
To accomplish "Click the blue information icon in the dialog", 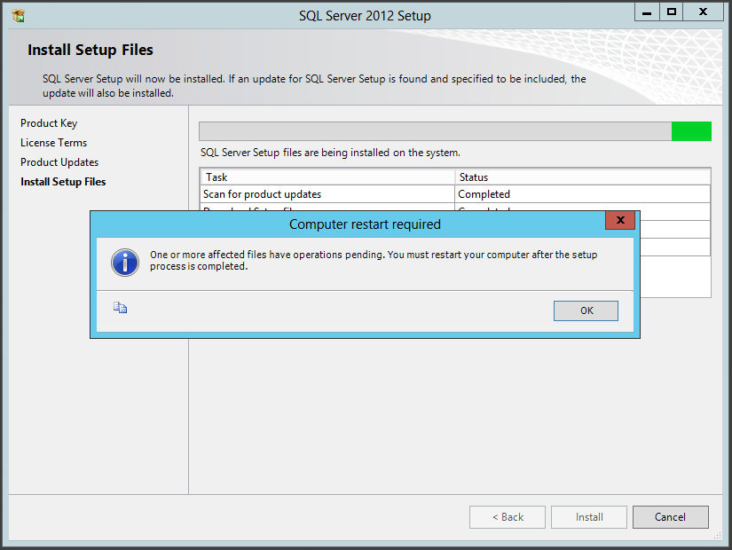I will pos(124,262).
